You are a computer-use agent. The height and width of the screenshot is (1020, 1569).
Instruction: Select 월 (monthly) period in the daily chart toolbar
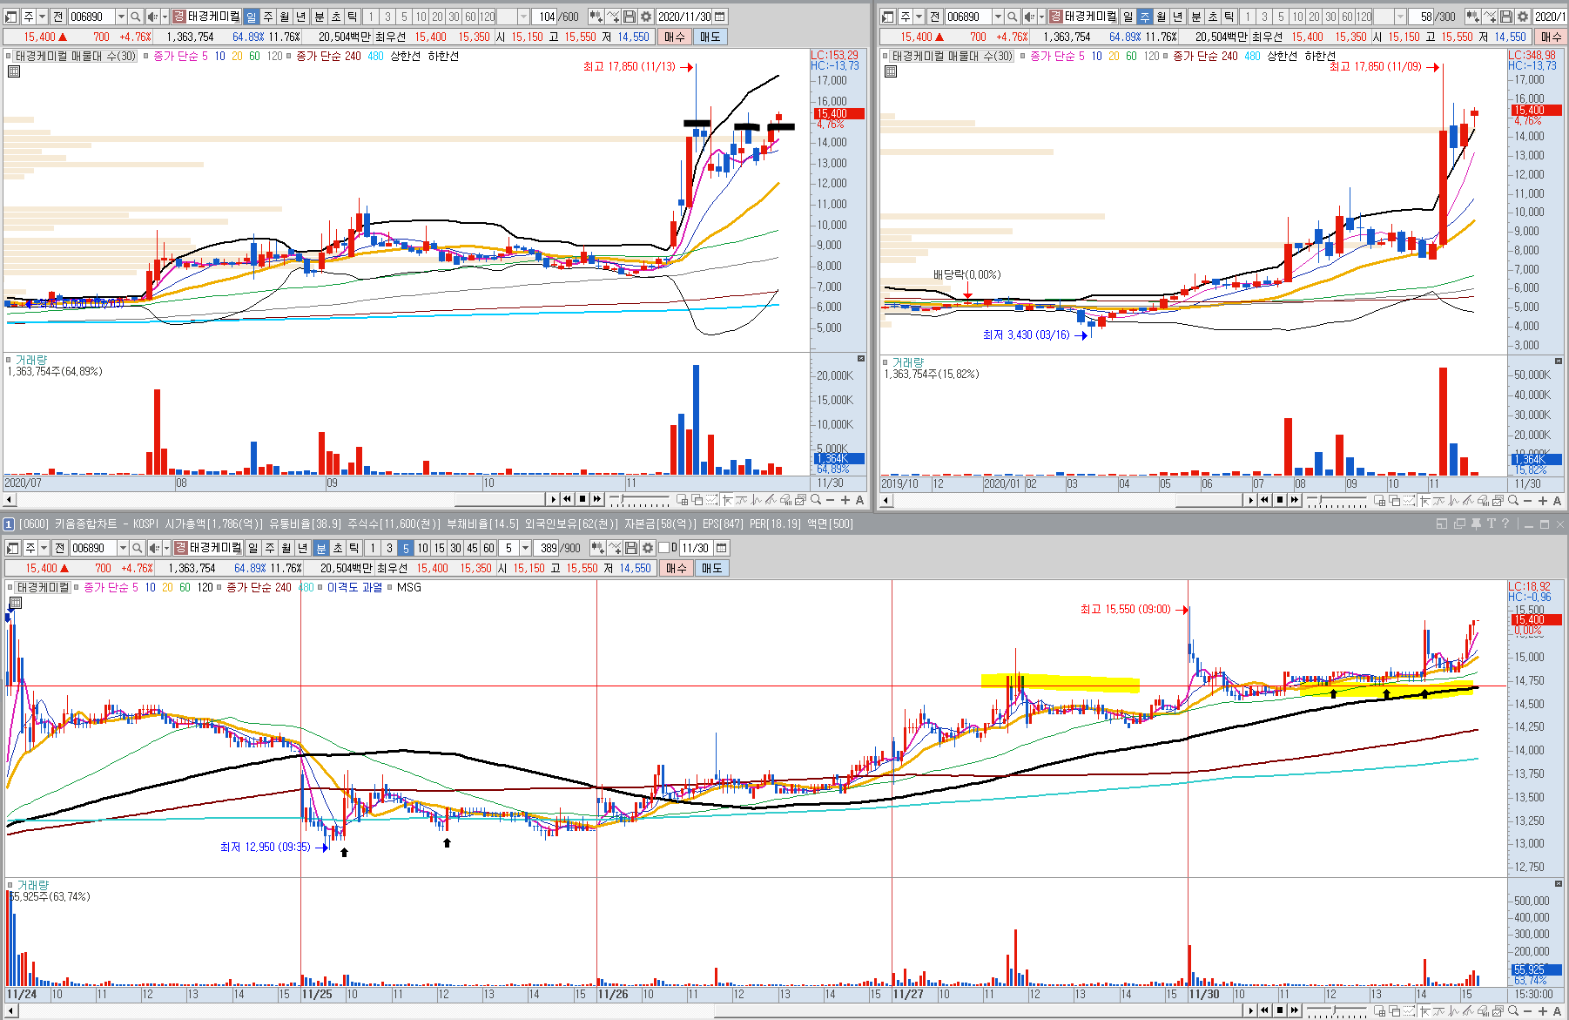point(285,17)
